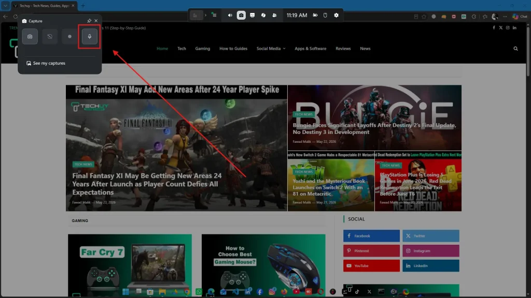531x298 pixels.
Task: Click the LinkedIn social button
Action: point(431,265)
